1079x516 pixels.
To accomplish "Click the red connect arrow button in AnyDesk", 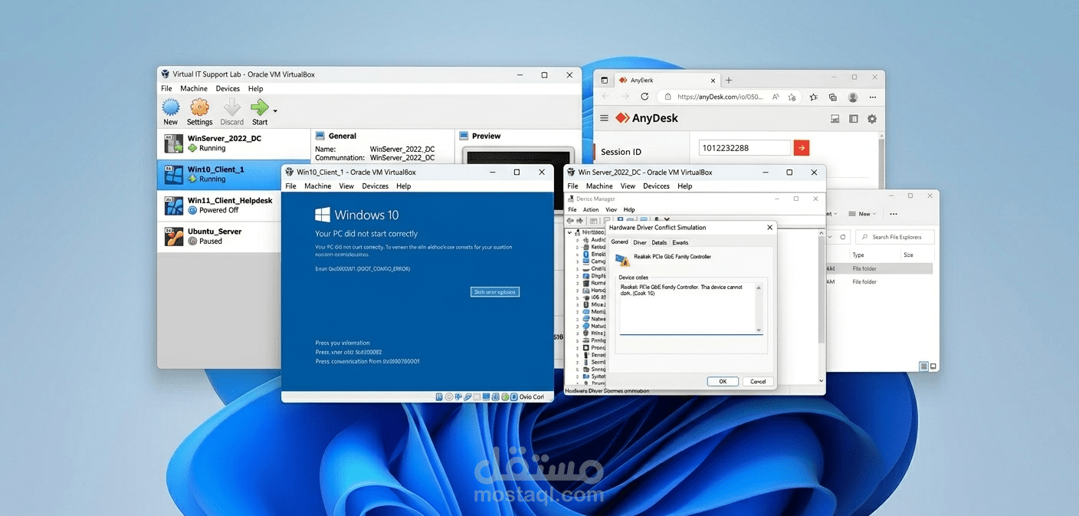I will pyautogui.click(x=801, y=148).
